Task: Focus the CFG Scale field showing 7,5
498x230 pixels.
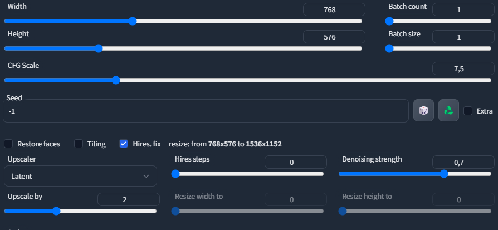Action: [x=463, y=68]
